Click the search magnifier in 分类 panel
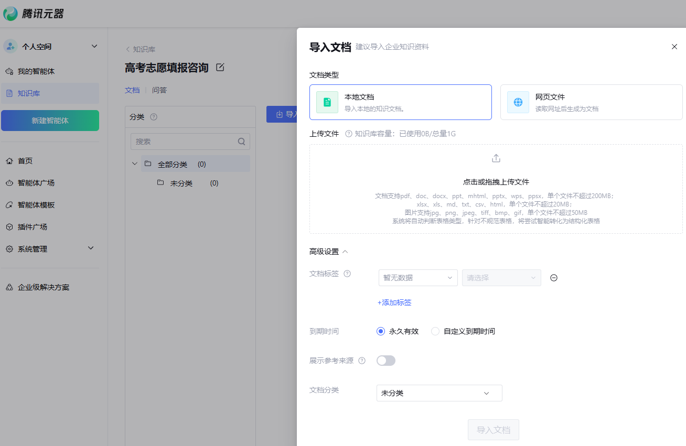The width and height of the screenshot is (686, 446). coord(241,142)
